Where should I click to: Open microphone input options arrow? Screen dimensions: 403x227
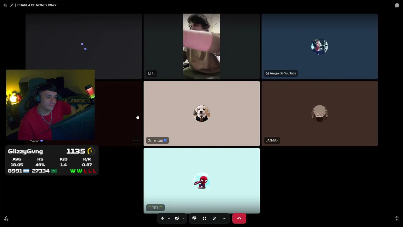(x=169, y=218)
